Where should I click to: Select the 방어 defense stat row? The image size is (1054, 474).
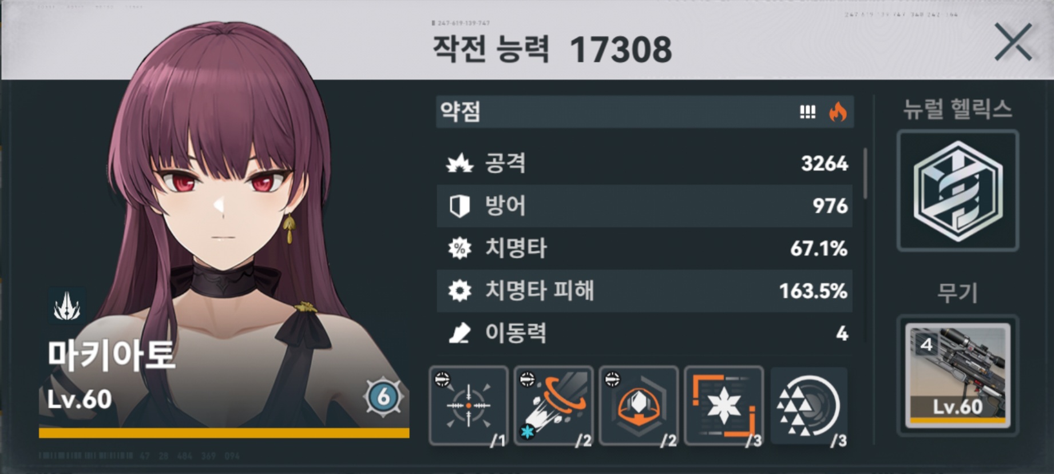point(644,206)
